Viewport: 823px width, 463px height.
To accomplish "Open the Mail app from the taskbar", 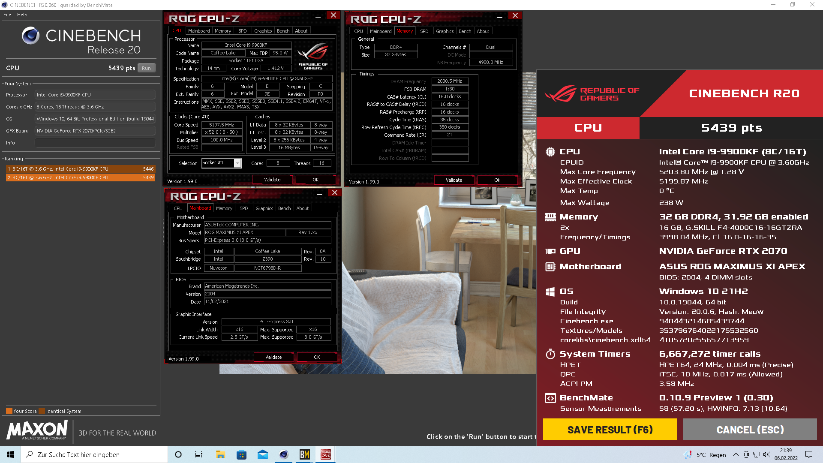I will tap(262, 454).
